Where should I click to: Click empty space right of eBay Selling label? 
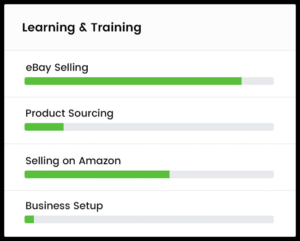point(185,68)
